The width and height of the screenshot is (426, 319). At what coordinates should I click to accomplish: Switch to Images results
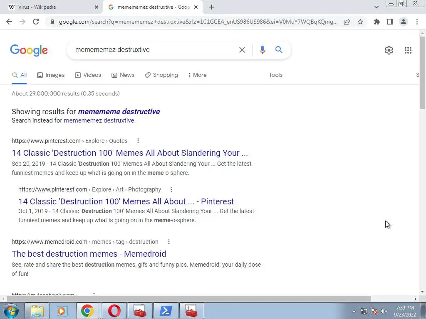coord(51,75)
